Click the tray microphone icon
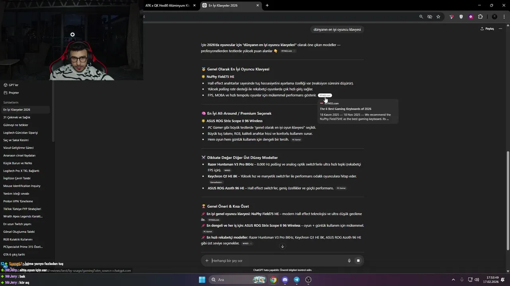Image resolution: width=510 pixels, height=286 pixels. (462, 280)
